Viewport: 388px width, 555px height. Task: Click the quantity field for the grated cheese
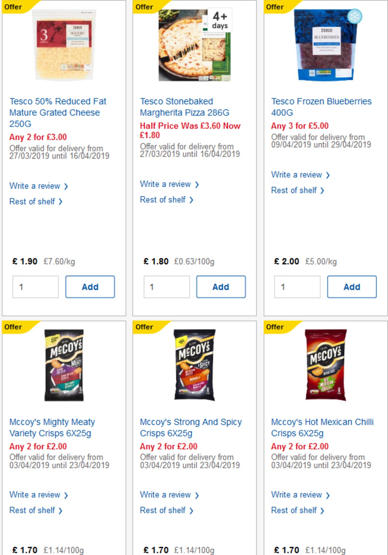click(x=35, y=287)
